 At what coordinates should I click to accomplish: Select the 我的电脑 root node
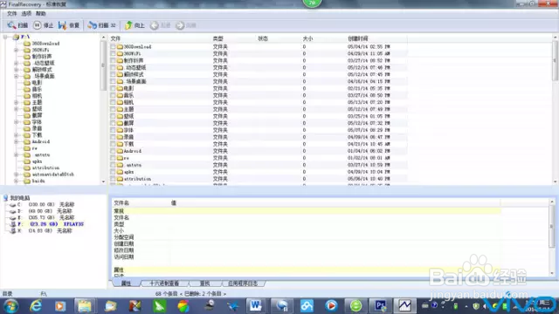pyautogui.click(x=20, y=198)
